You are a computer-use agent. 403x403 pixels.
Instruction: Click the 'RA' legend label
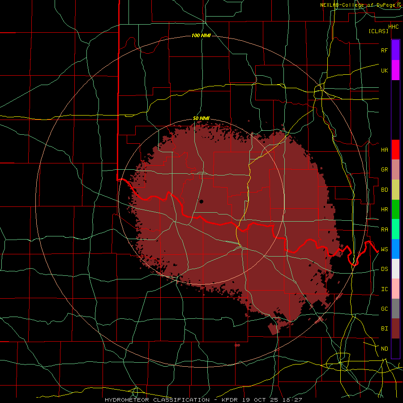[384, 230]
